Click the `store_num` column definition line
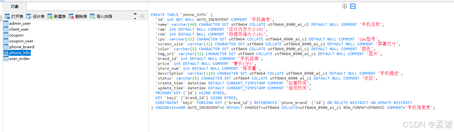The width and height of the screenshot is (454, 132). coord(208,68)
